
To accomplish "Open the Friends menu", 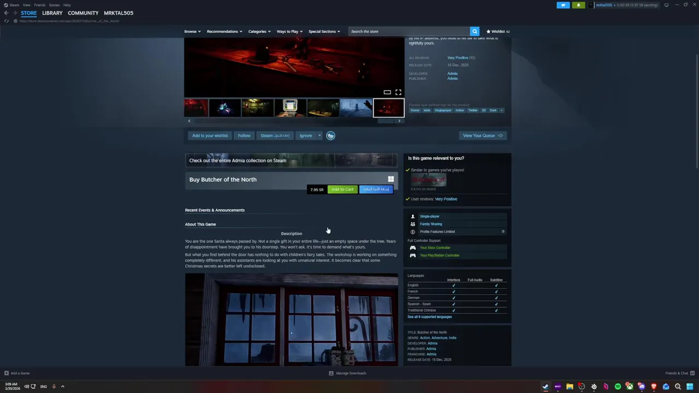I will (40, 5).
